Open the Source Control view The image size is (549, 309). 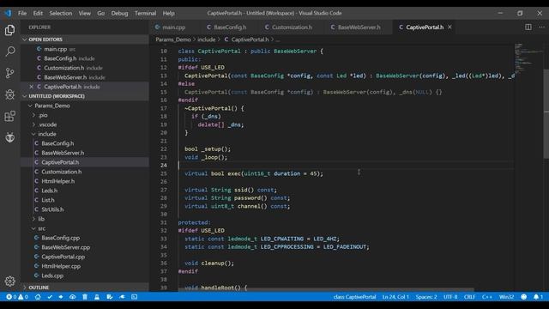[9, 73]
